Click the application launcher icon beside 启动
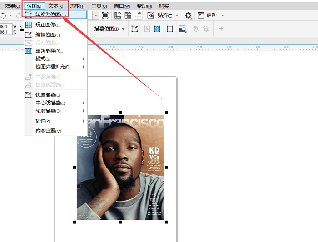The image size is (318, 242). [200, 15]
